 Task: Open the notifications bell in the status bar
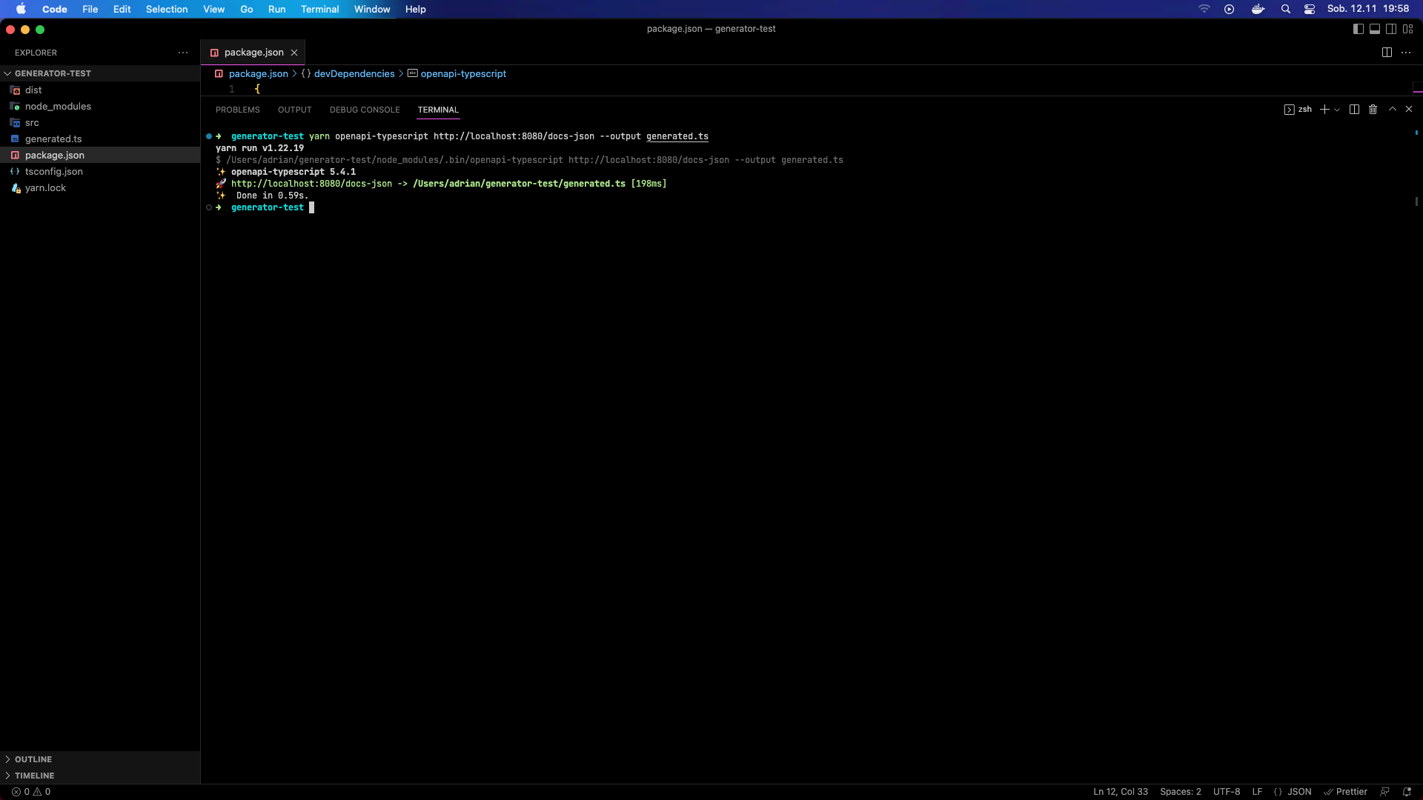click(1405, 791)
